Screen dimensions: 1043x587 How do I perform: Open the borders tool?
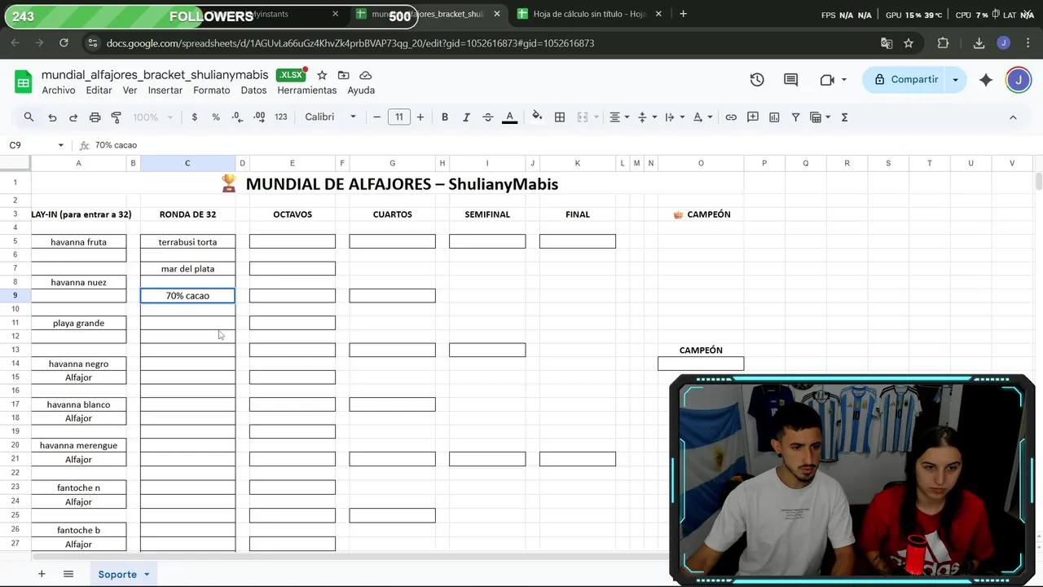click(x=560, y=117)
